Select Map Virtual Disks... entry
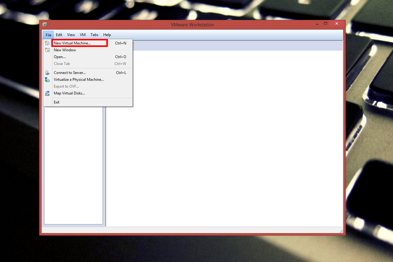The width and height of the screenshot is (393, 262). pos(88,93)
